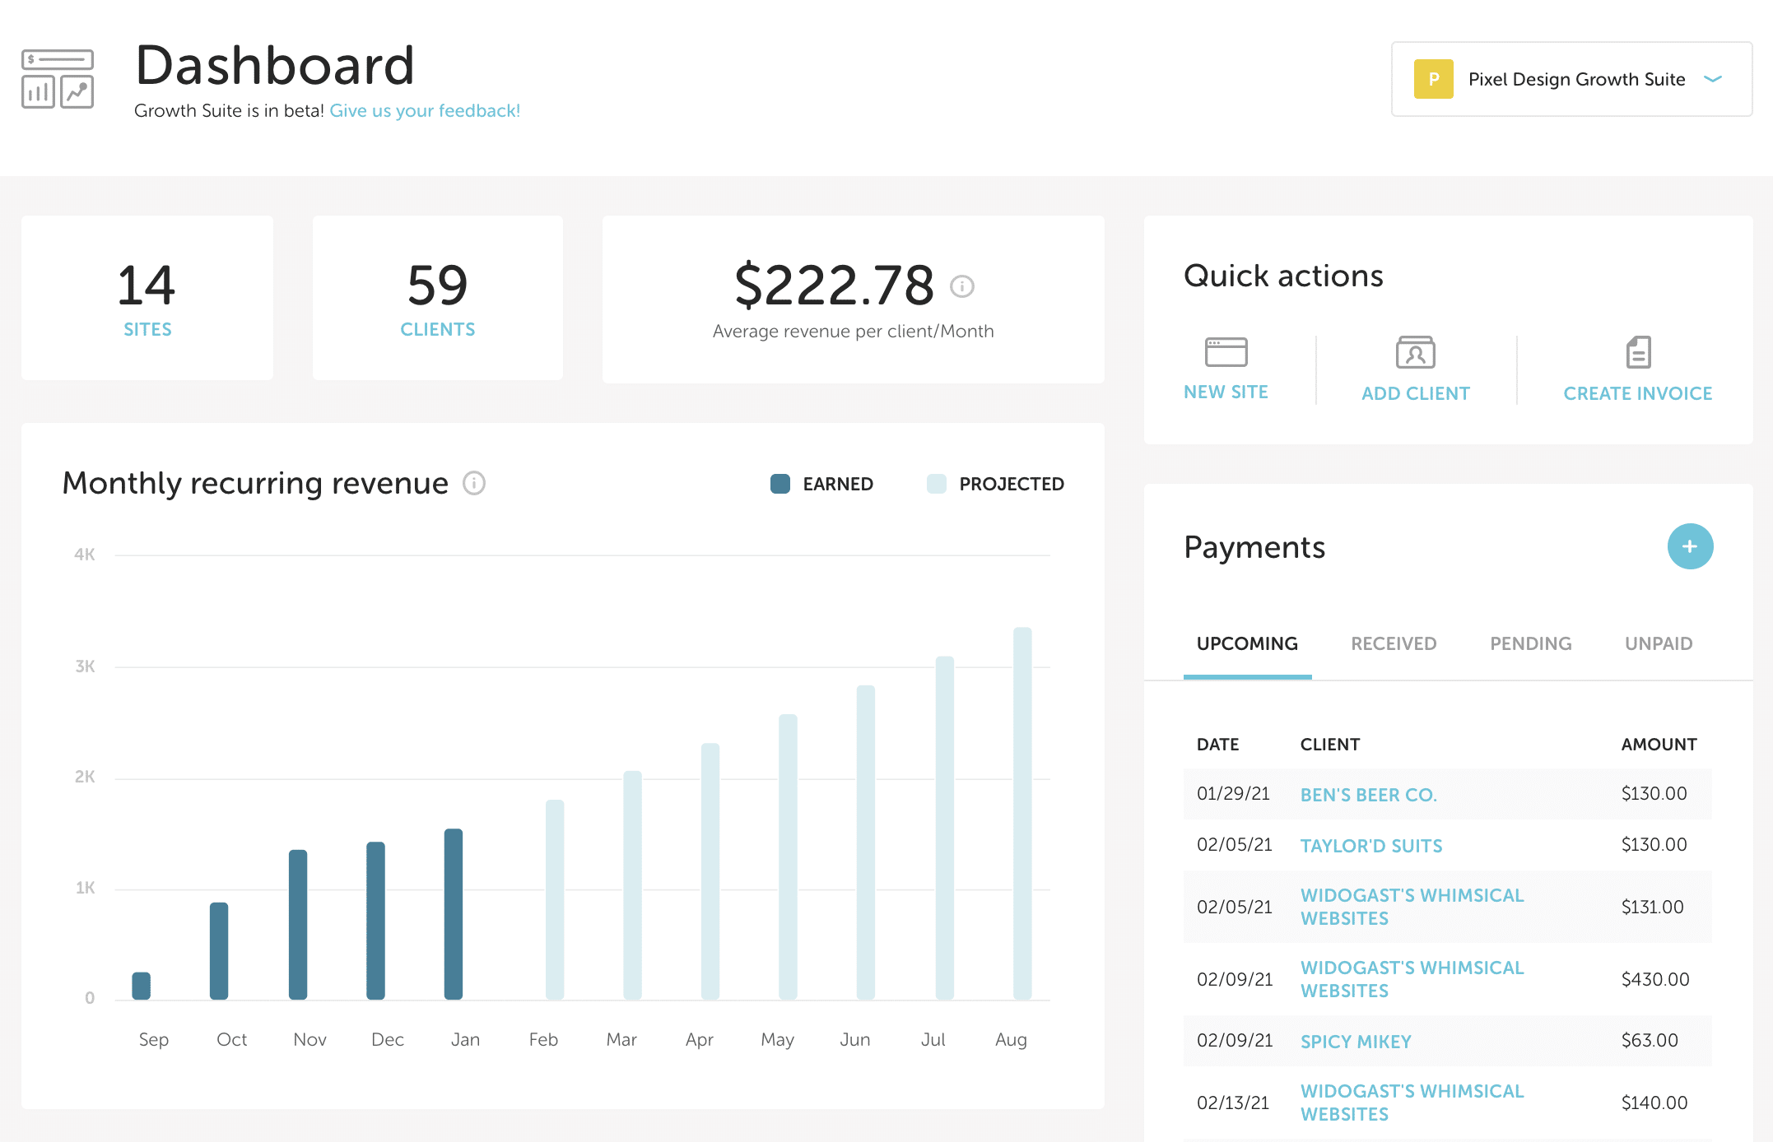Click the Add Client person icon
This screenshot has height=1142, width=1773.
click(1415, 352)
